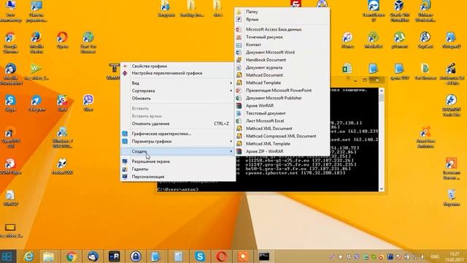Select the Slack desktop shortcut
Screen dimensions: 467x263
[62, 103]
